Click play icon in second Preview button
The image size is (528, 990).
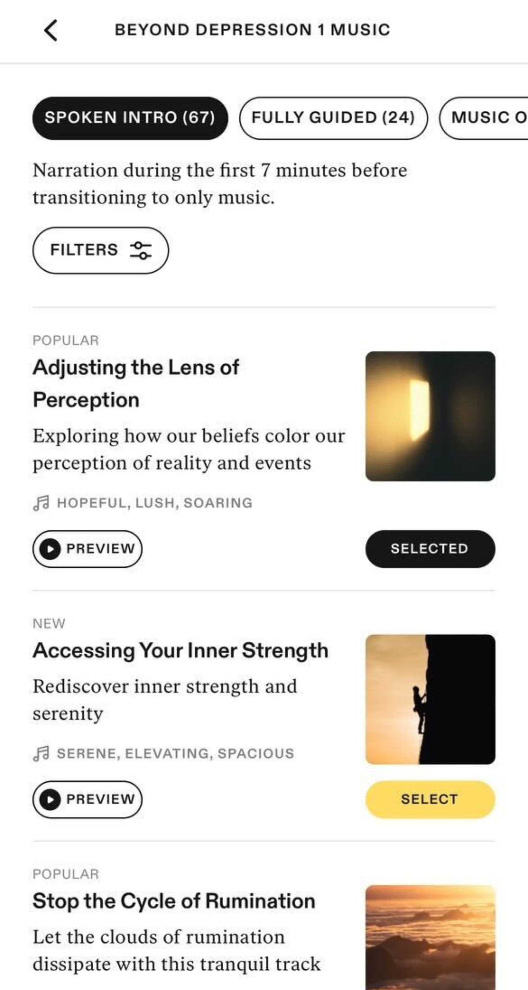[x=50, y=799]
